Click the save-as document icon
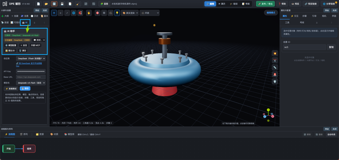The width and height of the screenshot is (339, 160). click(70, 4)
